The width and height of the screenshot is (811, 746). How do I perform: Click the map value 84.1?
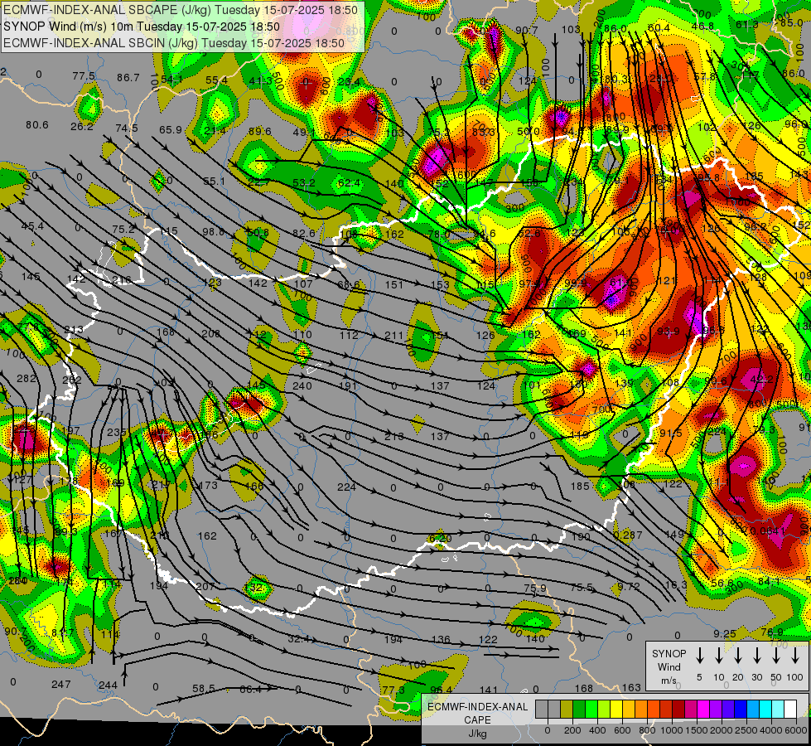(769, 582)
